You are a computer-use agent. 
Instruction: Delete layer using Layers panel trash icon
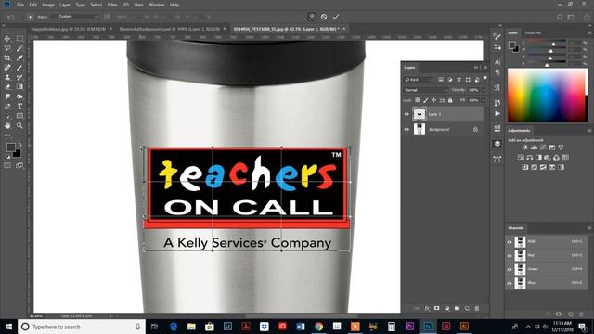pos(477,309)
